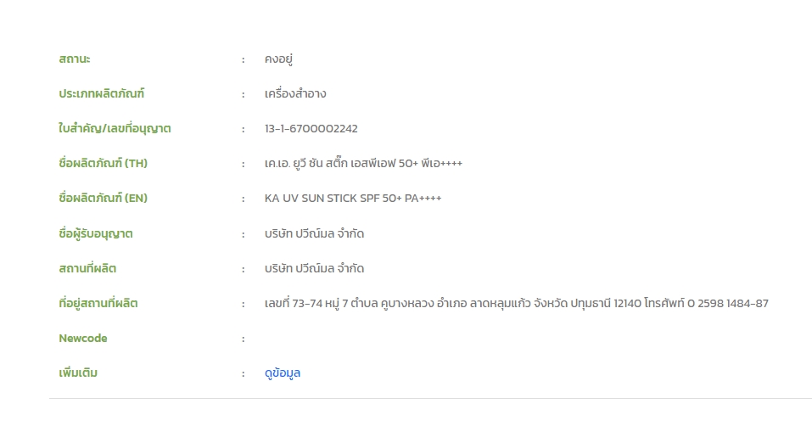The image size is (812, 426).
Task: Select license number 13-1-6700002242
Action: [311, 129]
